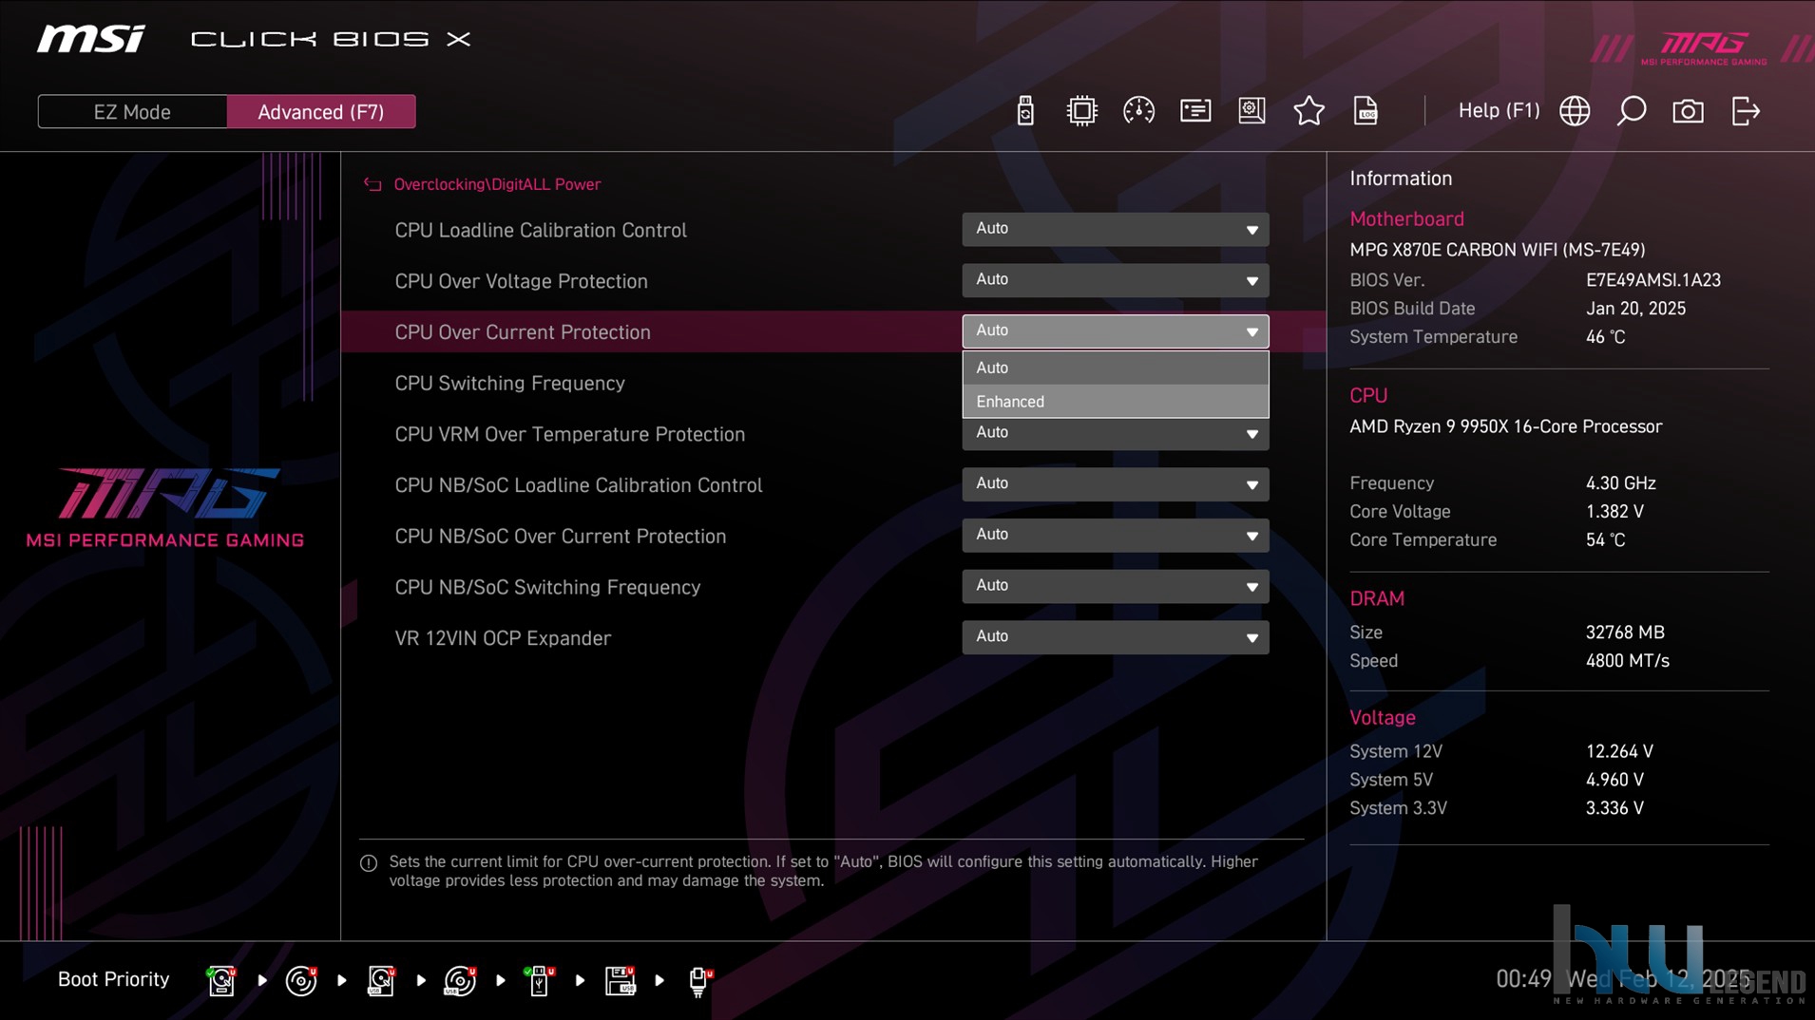Click the System 3.3V 3.336 V value

(x=1614, y=808)
